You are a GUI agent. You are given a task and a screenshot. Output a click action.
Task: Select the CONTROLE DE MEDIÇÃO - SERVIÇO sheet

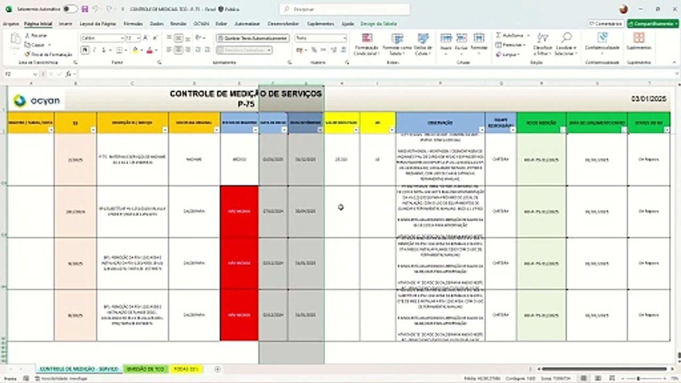(x=79, y=369)
